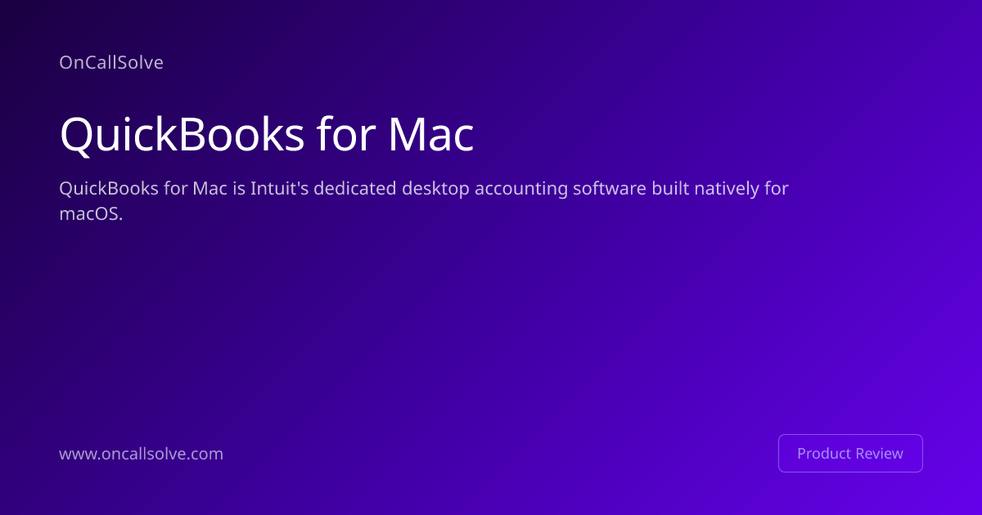The image size is (982, 515).
Task: Select the QuickBooks for Mac heading
Action: click(x=267, y=135)
